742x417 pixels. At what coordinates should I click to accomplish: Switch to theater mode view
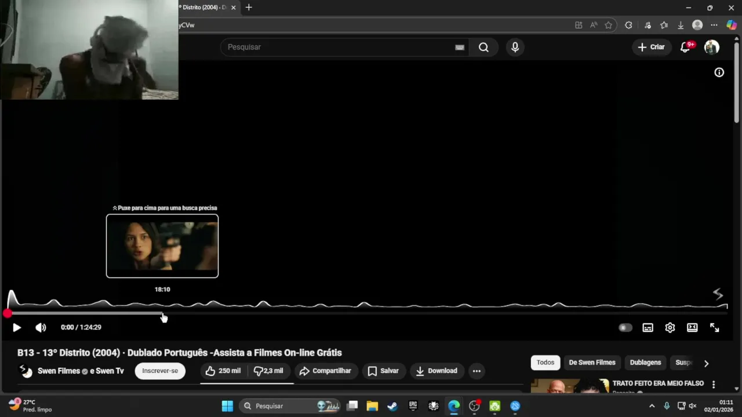692,327
